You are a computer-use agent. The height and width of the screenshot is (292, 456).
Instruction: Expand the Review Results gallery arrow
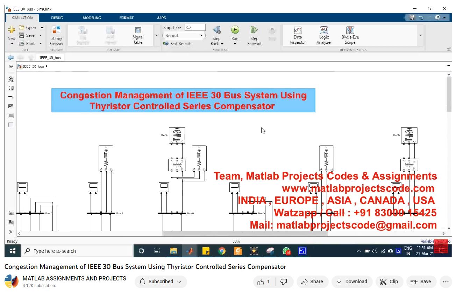click(420, 35)
